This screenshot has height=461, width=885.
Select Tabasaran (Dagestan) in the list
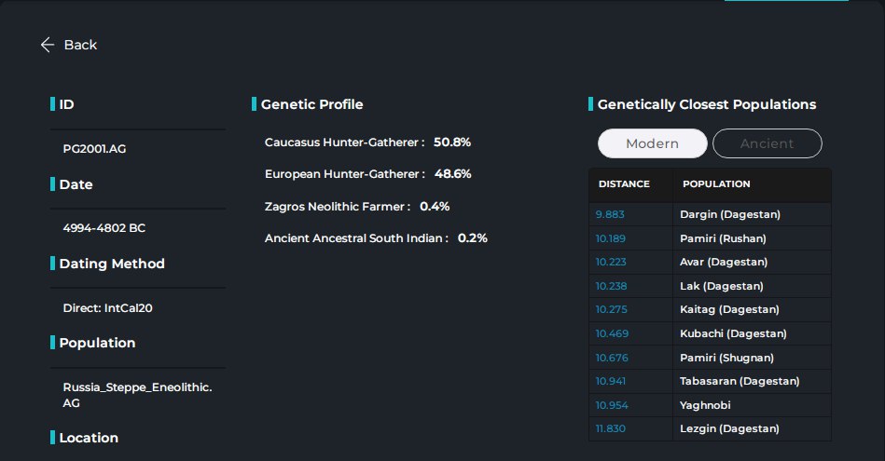(x=740, y=381)
